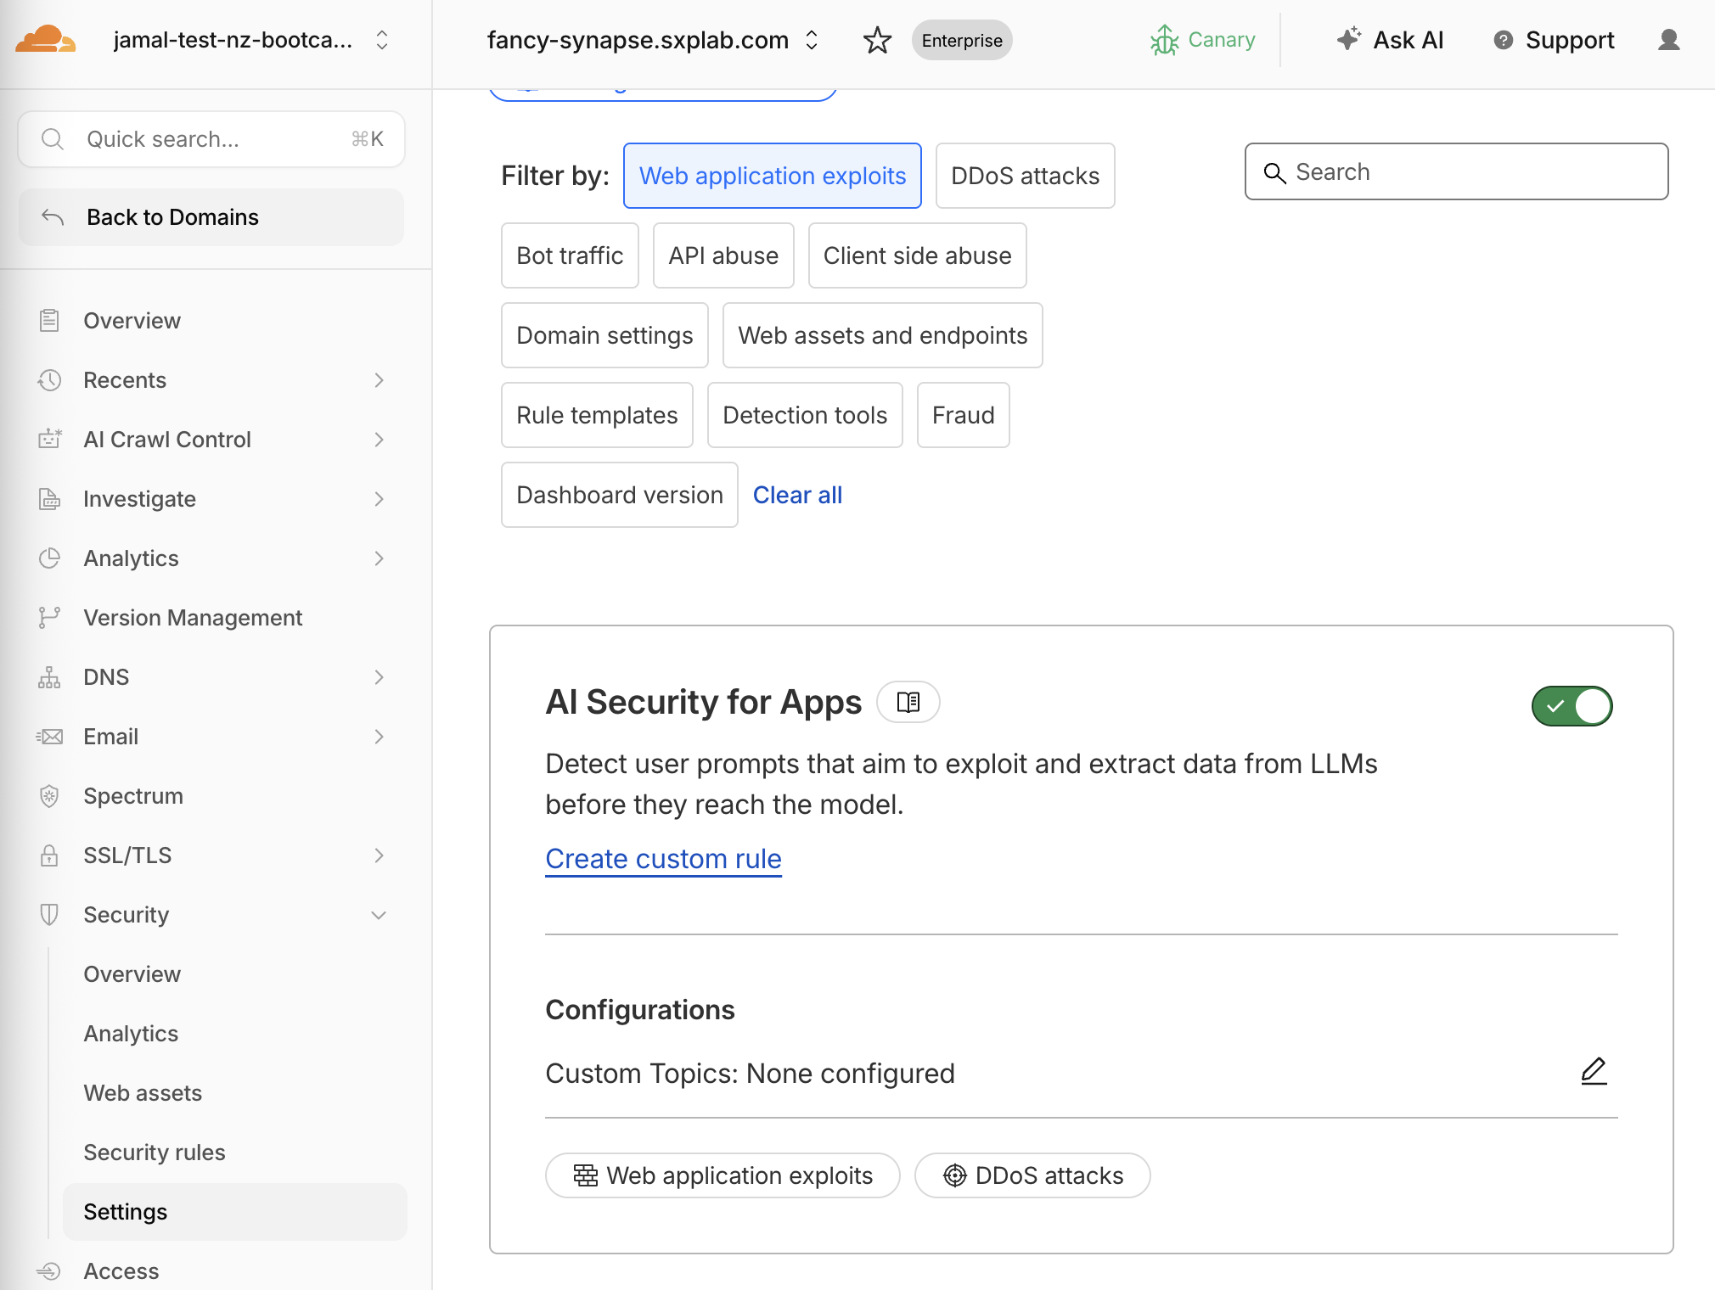
Task: Expand the DNS section chevron
Action: (379, 677)
